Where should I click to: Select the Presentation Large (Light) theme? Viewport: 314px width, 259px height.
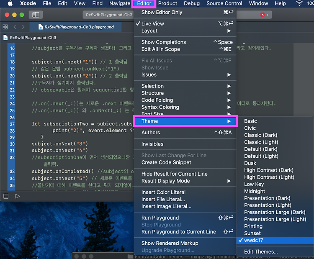tap(275, 219)
